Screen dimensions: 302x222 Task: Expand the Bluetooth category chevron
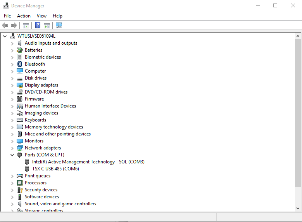point(12,64)
